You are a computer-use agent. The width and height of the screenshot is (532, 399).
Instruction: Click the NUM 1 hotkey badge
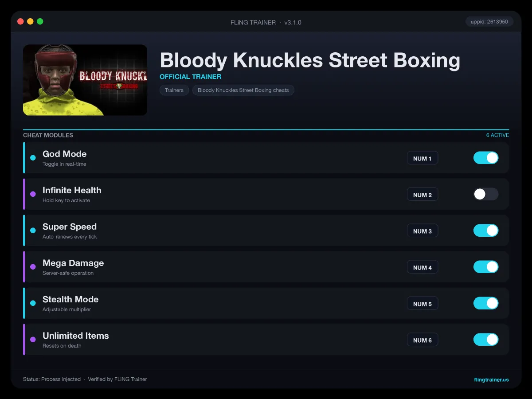[x=422, y=158]
